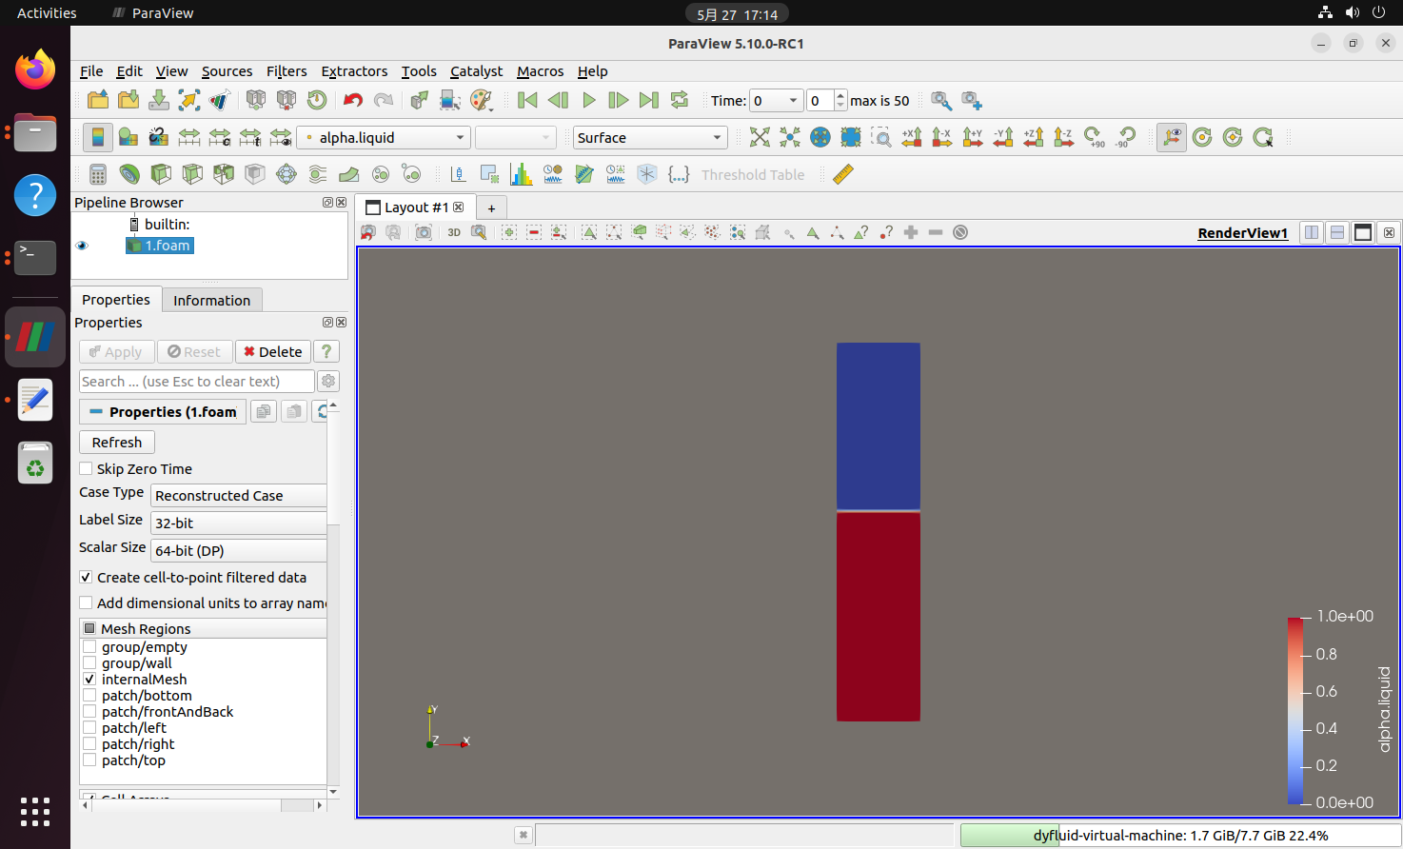Click the properties help question button

326,351
